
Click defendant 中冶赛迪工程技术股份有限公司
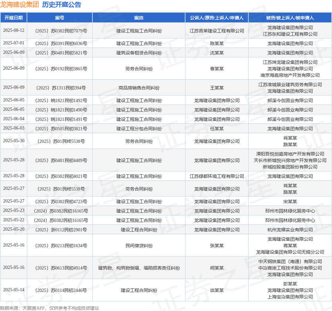[290, 268]
